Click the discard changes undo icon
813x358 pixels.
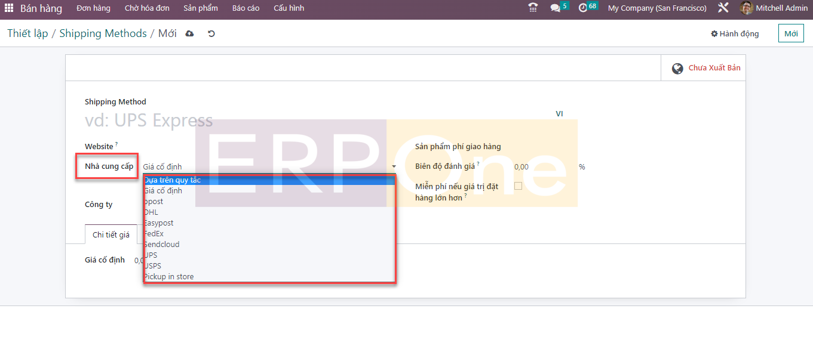click(211, 34)
